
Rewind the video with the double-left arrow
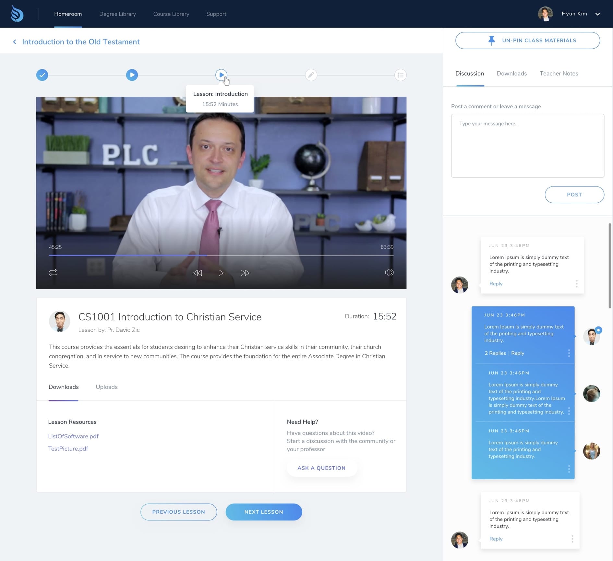198,273
